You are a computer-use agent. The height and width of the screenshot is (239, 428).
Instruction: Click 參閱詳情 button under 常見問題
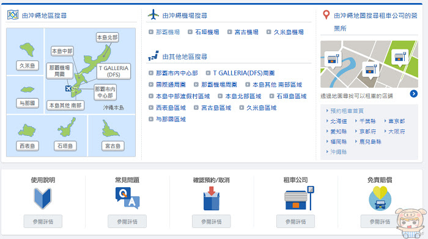pyautogui.click(x=127, y=221)
